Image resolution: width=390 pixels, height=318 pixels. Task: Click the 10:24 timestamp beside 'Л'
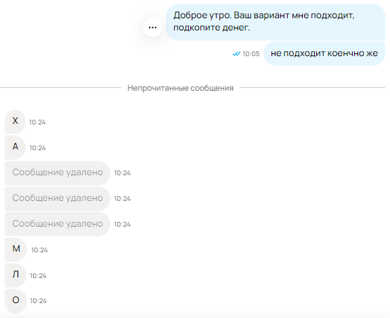click(x=38, y=276)
